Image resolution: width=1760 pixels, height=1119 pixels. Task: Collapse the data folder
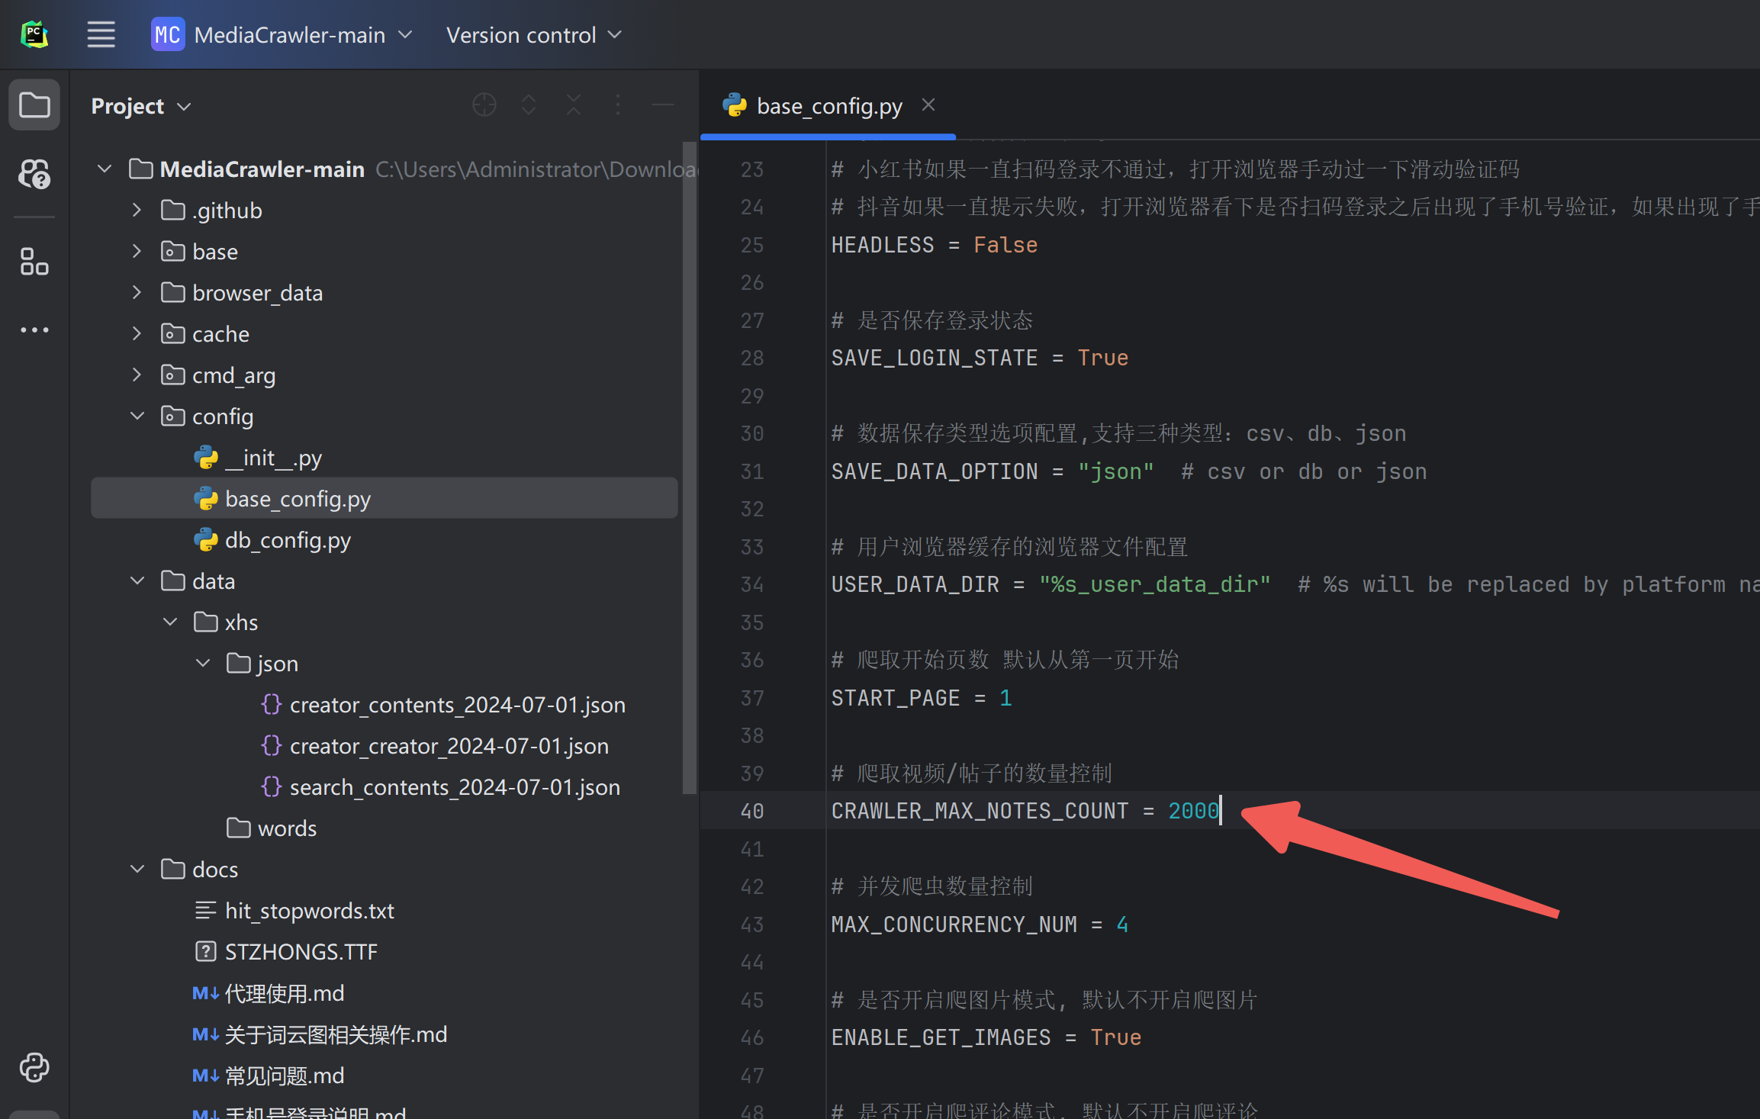click(x=137, y=580)
